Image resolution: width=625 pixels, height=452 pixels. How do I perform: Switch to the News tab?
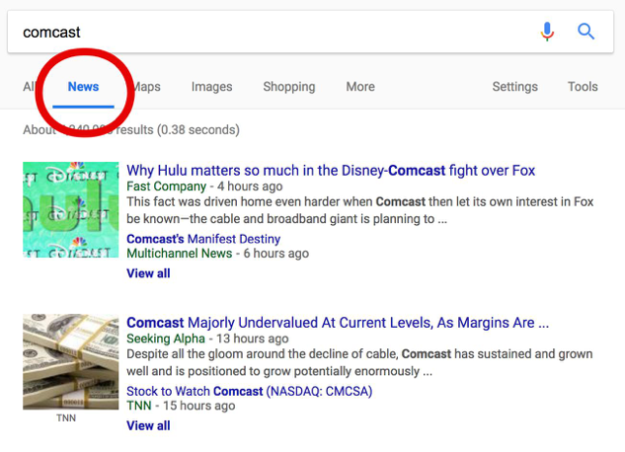point(83,87)
